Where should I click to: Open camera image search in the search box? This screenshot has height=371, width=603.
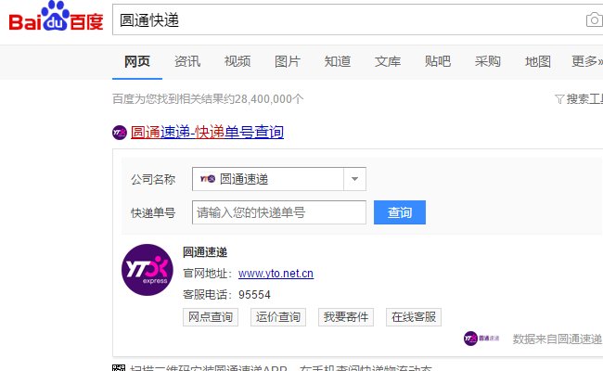point(594,20)
